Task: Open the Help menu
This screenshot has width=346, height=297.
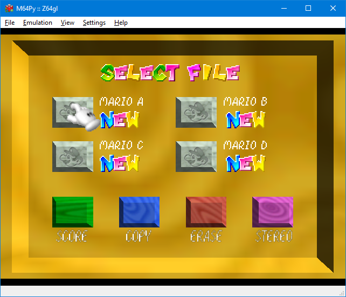Action: [121, 23]
